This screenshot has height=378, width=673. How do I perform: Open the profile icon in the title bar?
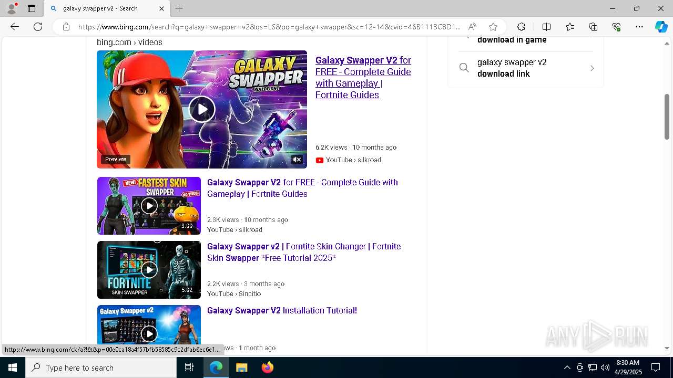click(x=11, y=8)
